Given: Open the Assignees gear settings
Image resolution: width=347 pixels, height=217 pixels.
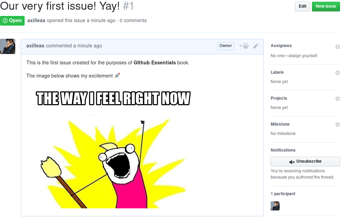Looking at the screenshot, I should coord(337,47).
